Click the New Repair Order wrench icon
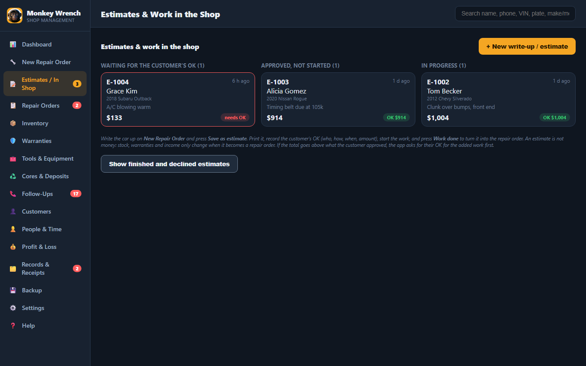 point(13,62)
